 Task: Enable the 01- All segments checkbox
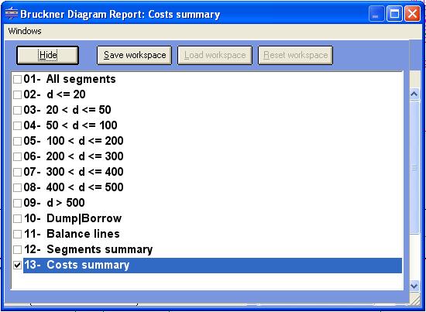coord(17,79)
